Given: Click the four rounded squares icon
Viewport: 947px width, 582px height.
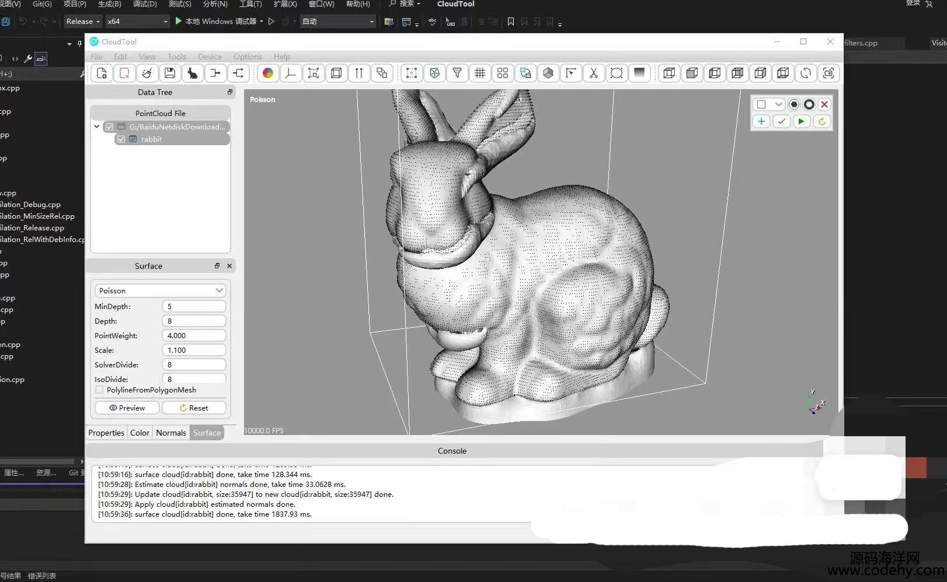Looking at the screenshot, I should point(503,73).
